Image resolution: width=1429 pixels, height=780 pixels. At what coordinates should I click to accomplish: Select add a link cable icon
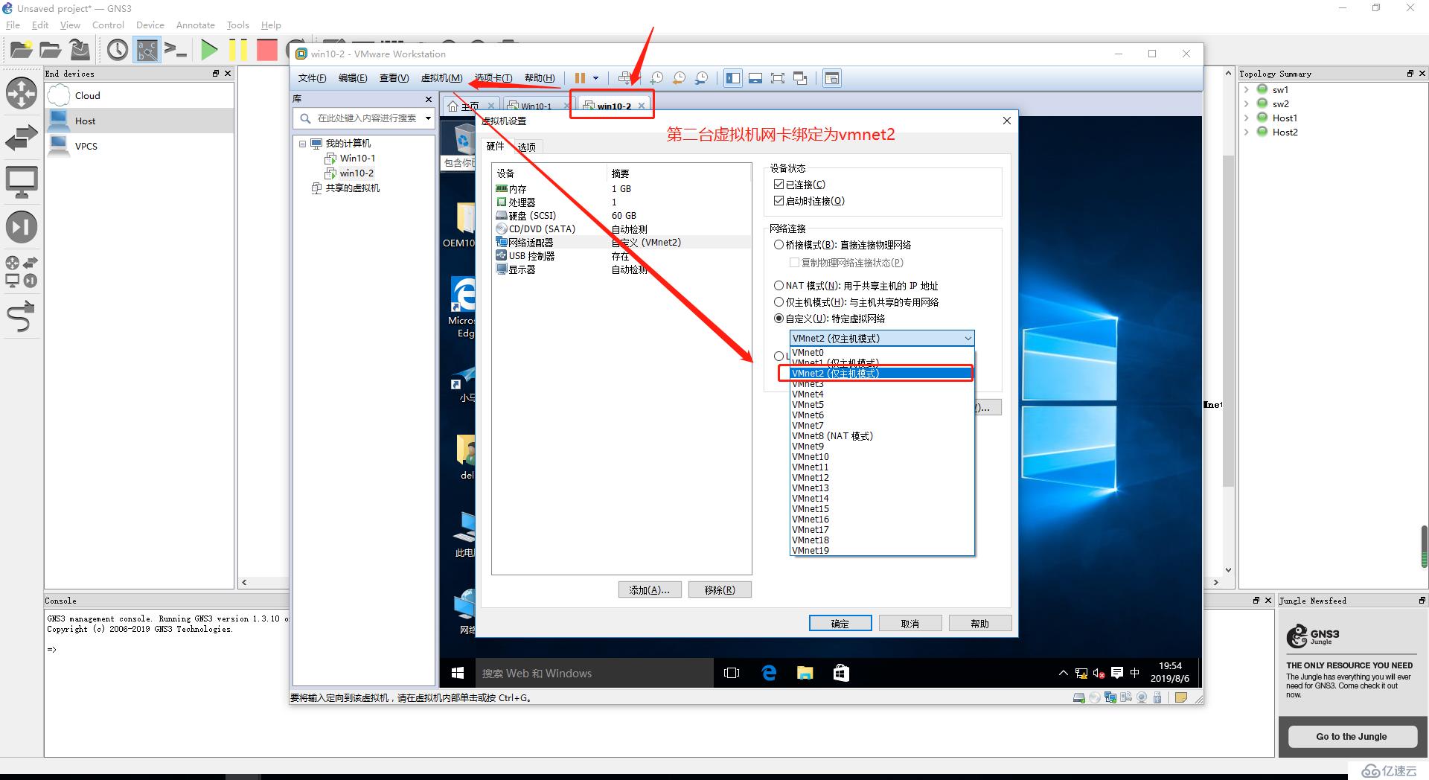[x=22, y=316]
